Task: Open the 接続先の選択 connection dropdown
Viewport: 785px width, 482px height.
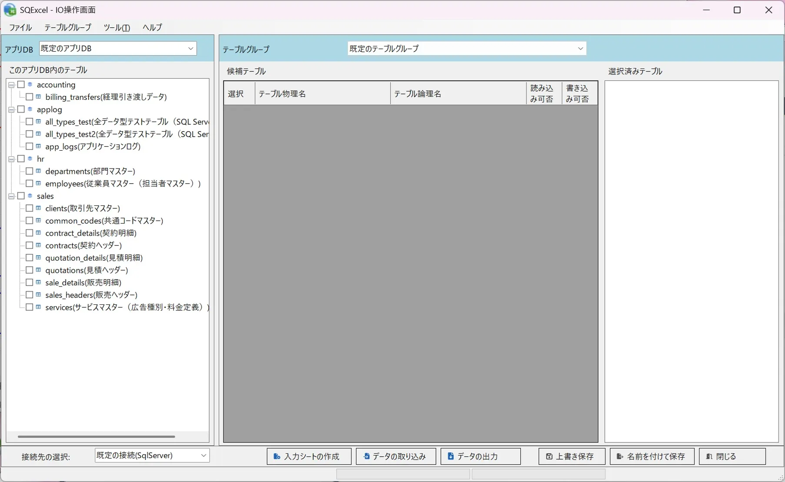Action: click(152, 456)
